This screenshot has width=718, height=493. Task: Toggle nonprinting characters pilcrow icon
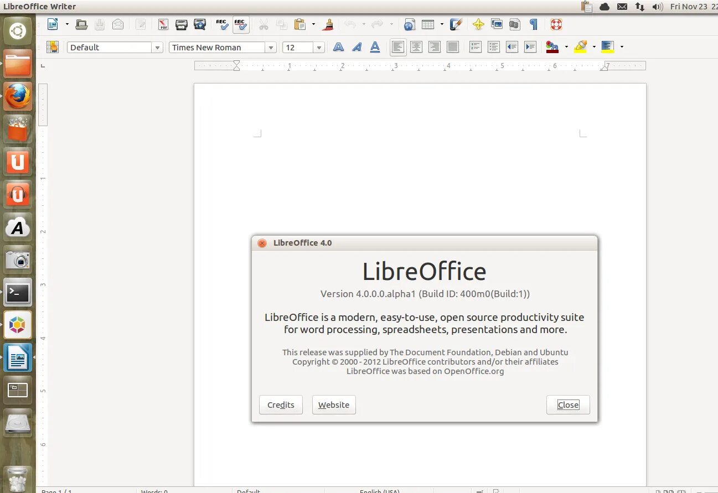coord(534,24)
